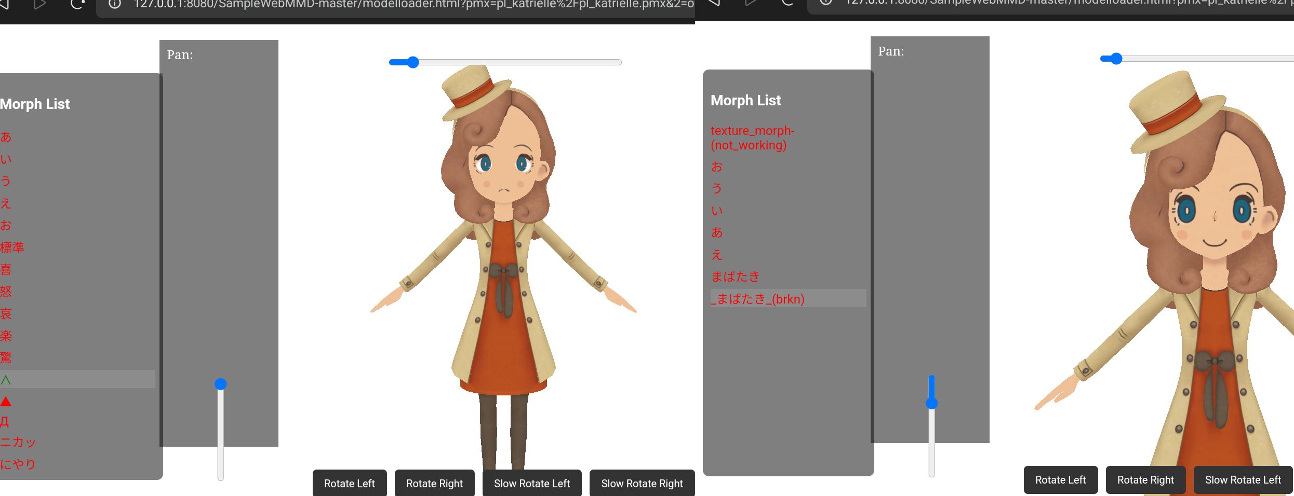Select texture_morph-(not_working) in the right Morph List

pos(752,138)
